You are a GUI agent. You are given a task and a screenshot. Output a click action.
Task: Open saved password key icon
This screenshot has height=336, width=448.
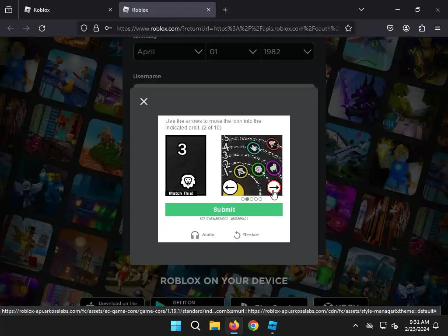pos(108,28)
